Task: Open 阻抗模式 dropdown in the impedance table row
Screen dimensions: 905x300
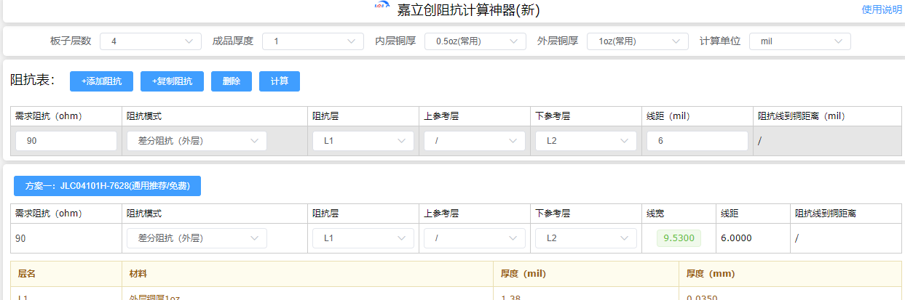Action: click(x=197, y=141)
